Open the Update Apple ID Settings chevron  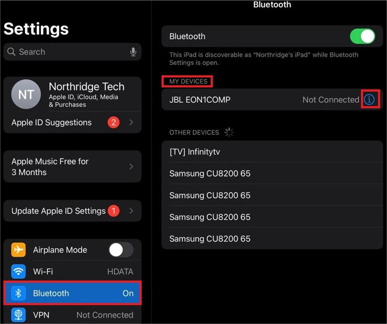pyautogui.click(x=131, y=211)
